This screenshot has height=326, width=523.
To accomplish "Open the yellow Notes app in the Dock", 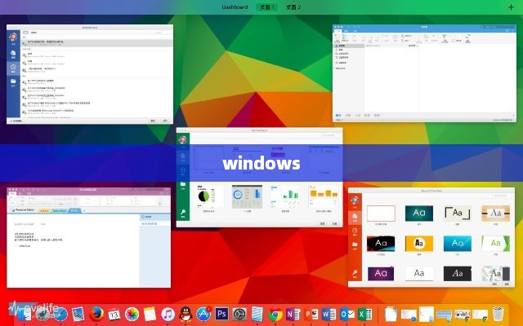I will coord(150,314).
